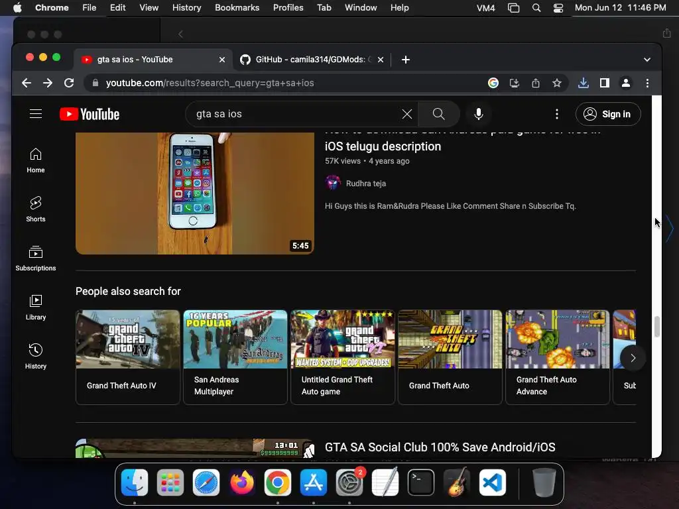679x509 pixels.
Task: Open Chrome File menu
Action: 90,8
